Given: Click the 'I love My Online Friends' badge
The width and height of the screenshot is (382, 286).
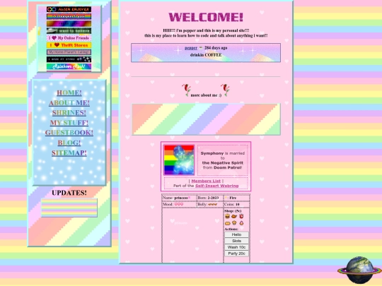Looking at the screenshot, I should 69,38.
